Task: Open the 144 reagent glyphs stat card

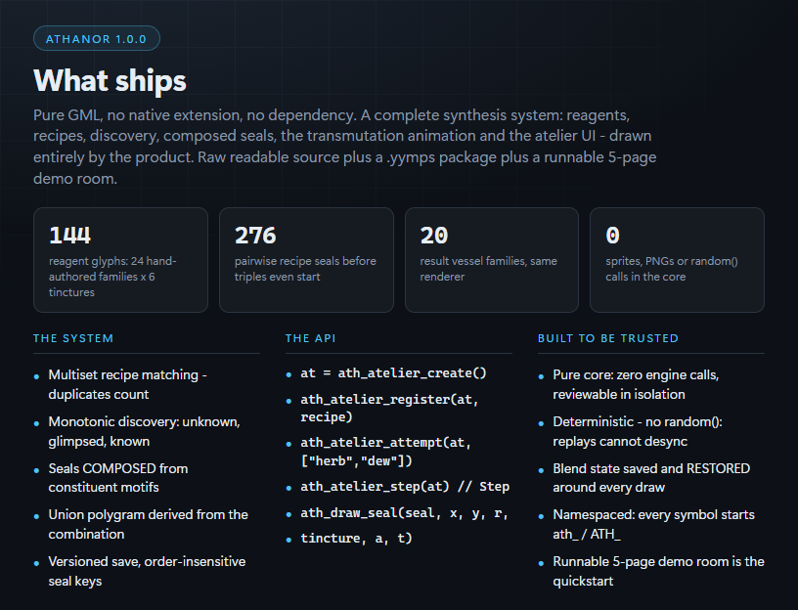Action: pos(120,260)
